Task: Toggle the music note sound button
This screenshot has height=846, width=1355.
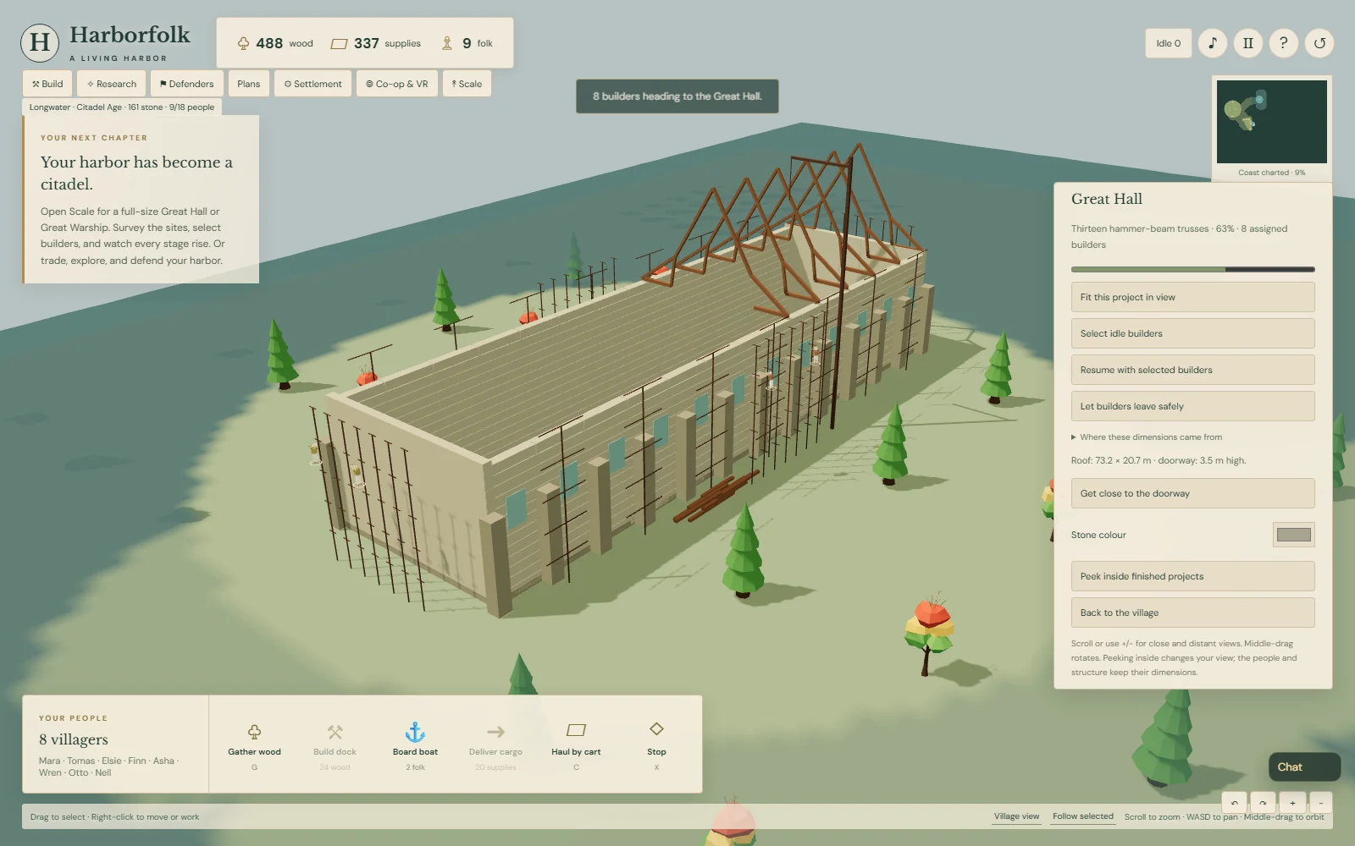Action: click(1213, 43)
